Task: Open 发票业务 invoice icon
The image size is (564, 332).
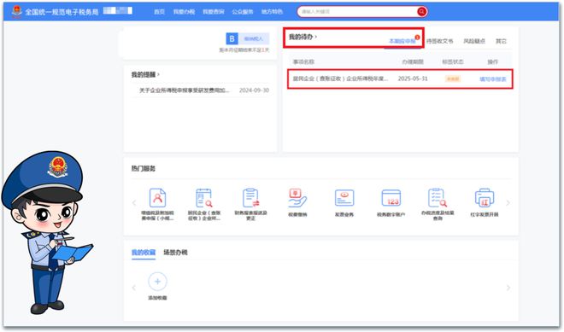Action: (x=344, y=198)
